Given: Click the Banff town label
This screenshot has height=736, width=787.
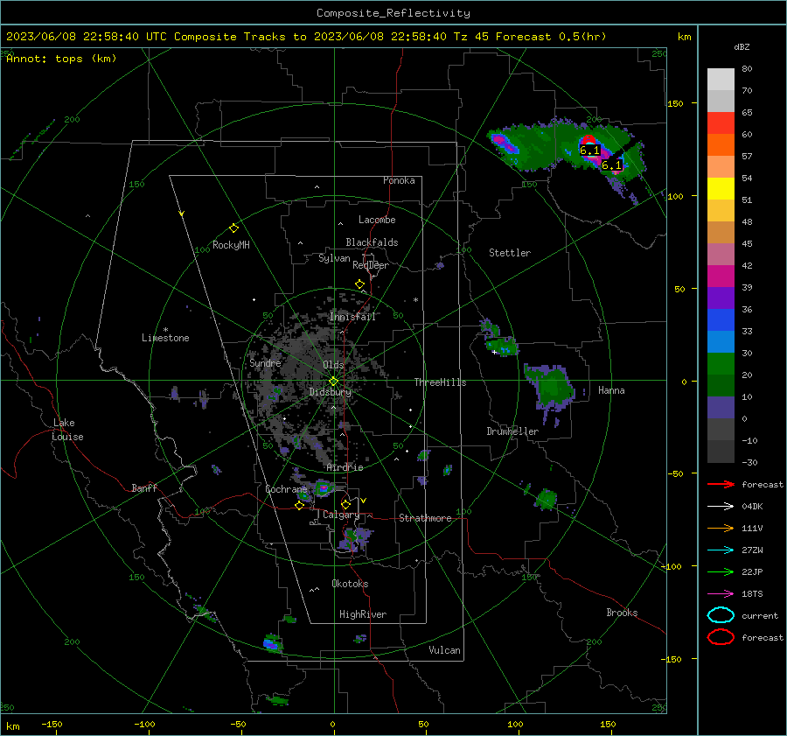Looking at the screenshot, I should (144, 487).
